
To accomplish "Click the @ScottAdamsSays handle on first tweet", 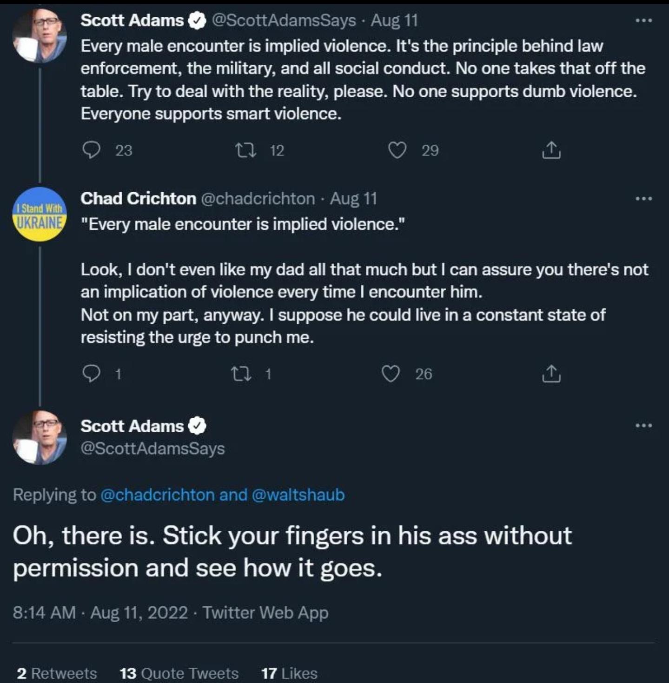I will tap(284, 20).
